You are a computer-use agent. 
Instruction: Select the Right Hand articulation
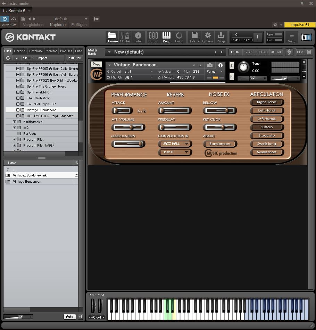(267, 102)
